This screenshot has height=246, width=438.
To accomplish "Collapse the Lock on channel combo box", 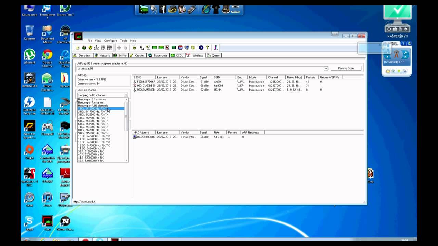I will [x=126, y=95].
